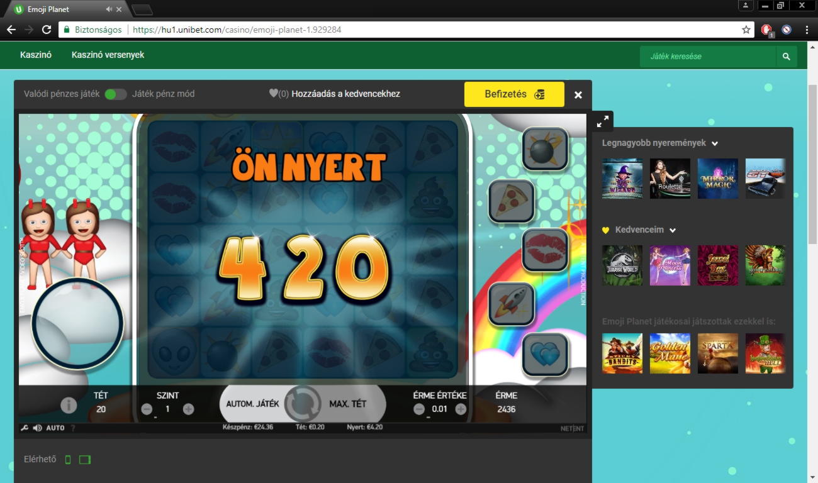
Task: Reload the browser page
Action: pos(47,30)
